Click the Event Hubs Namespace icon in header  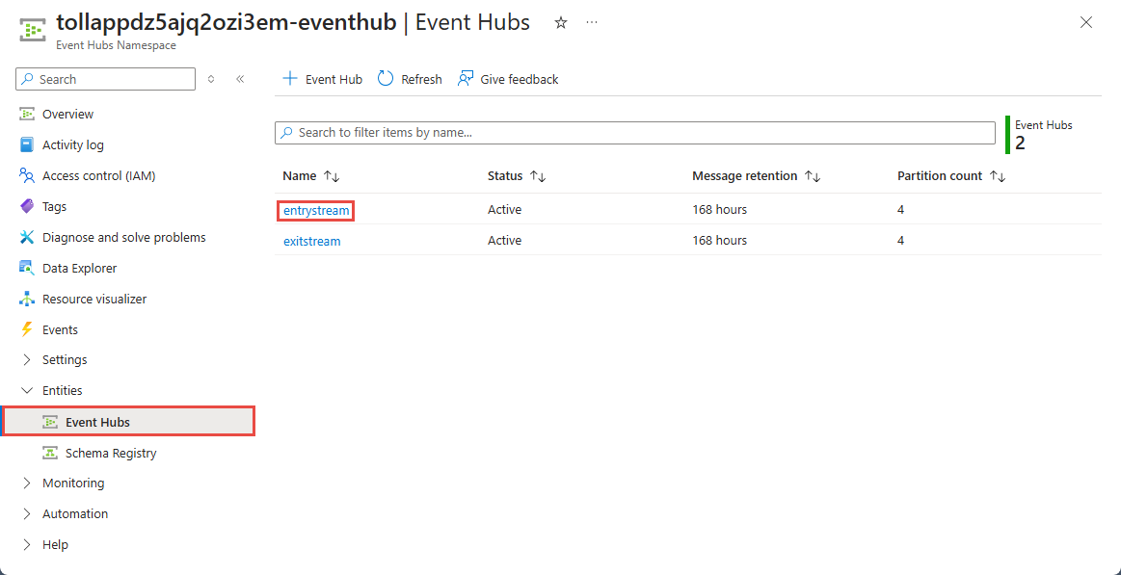point(33,31)
